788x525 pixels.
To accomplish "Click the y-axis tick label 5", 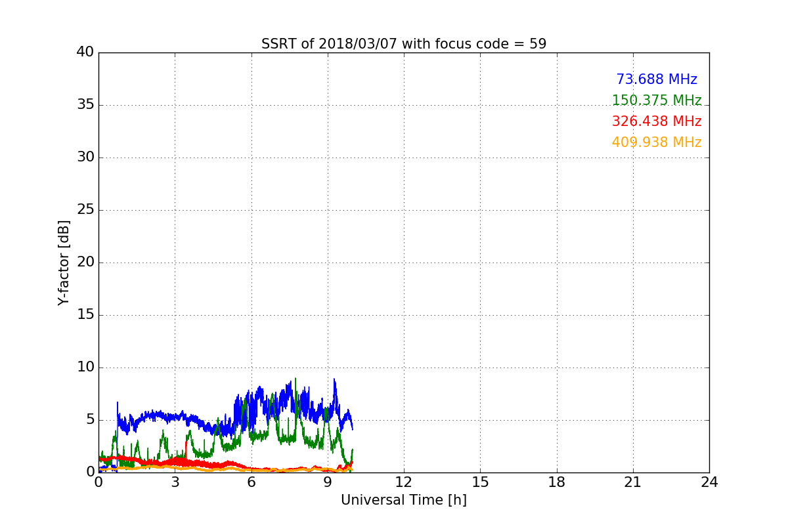I will coord(90,419).
